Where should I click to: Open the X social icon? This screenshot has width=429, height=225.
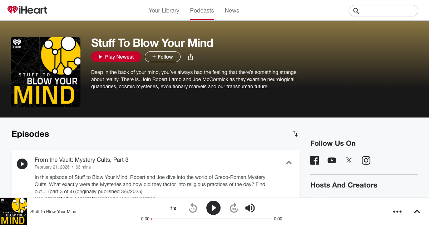[x=349, y=160]
